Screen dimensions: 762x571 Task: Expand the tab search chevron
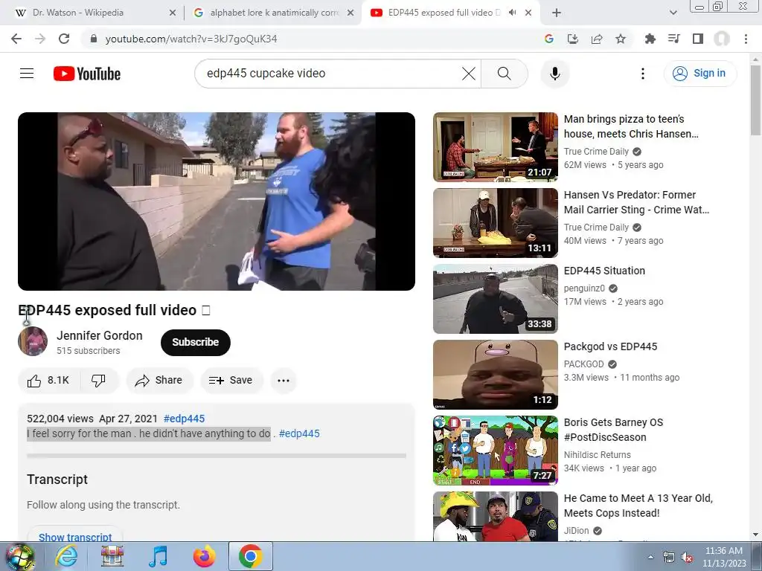coord(673,13)
